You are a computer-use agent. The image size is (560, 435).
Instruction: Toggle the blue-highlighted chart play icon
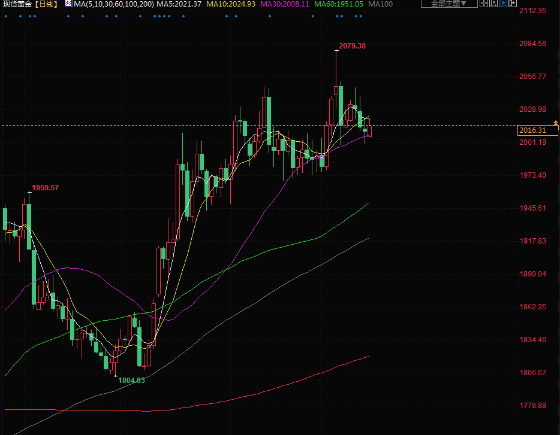point(502,4)
